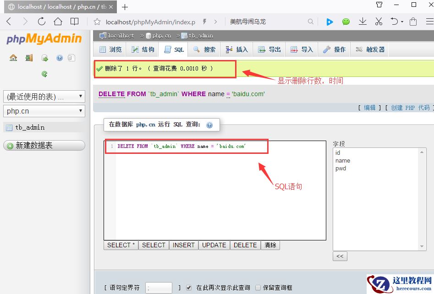Click the localhost breadcrumb link
Viewport: 434px width, 294px height.
click(x=121, y=36)
